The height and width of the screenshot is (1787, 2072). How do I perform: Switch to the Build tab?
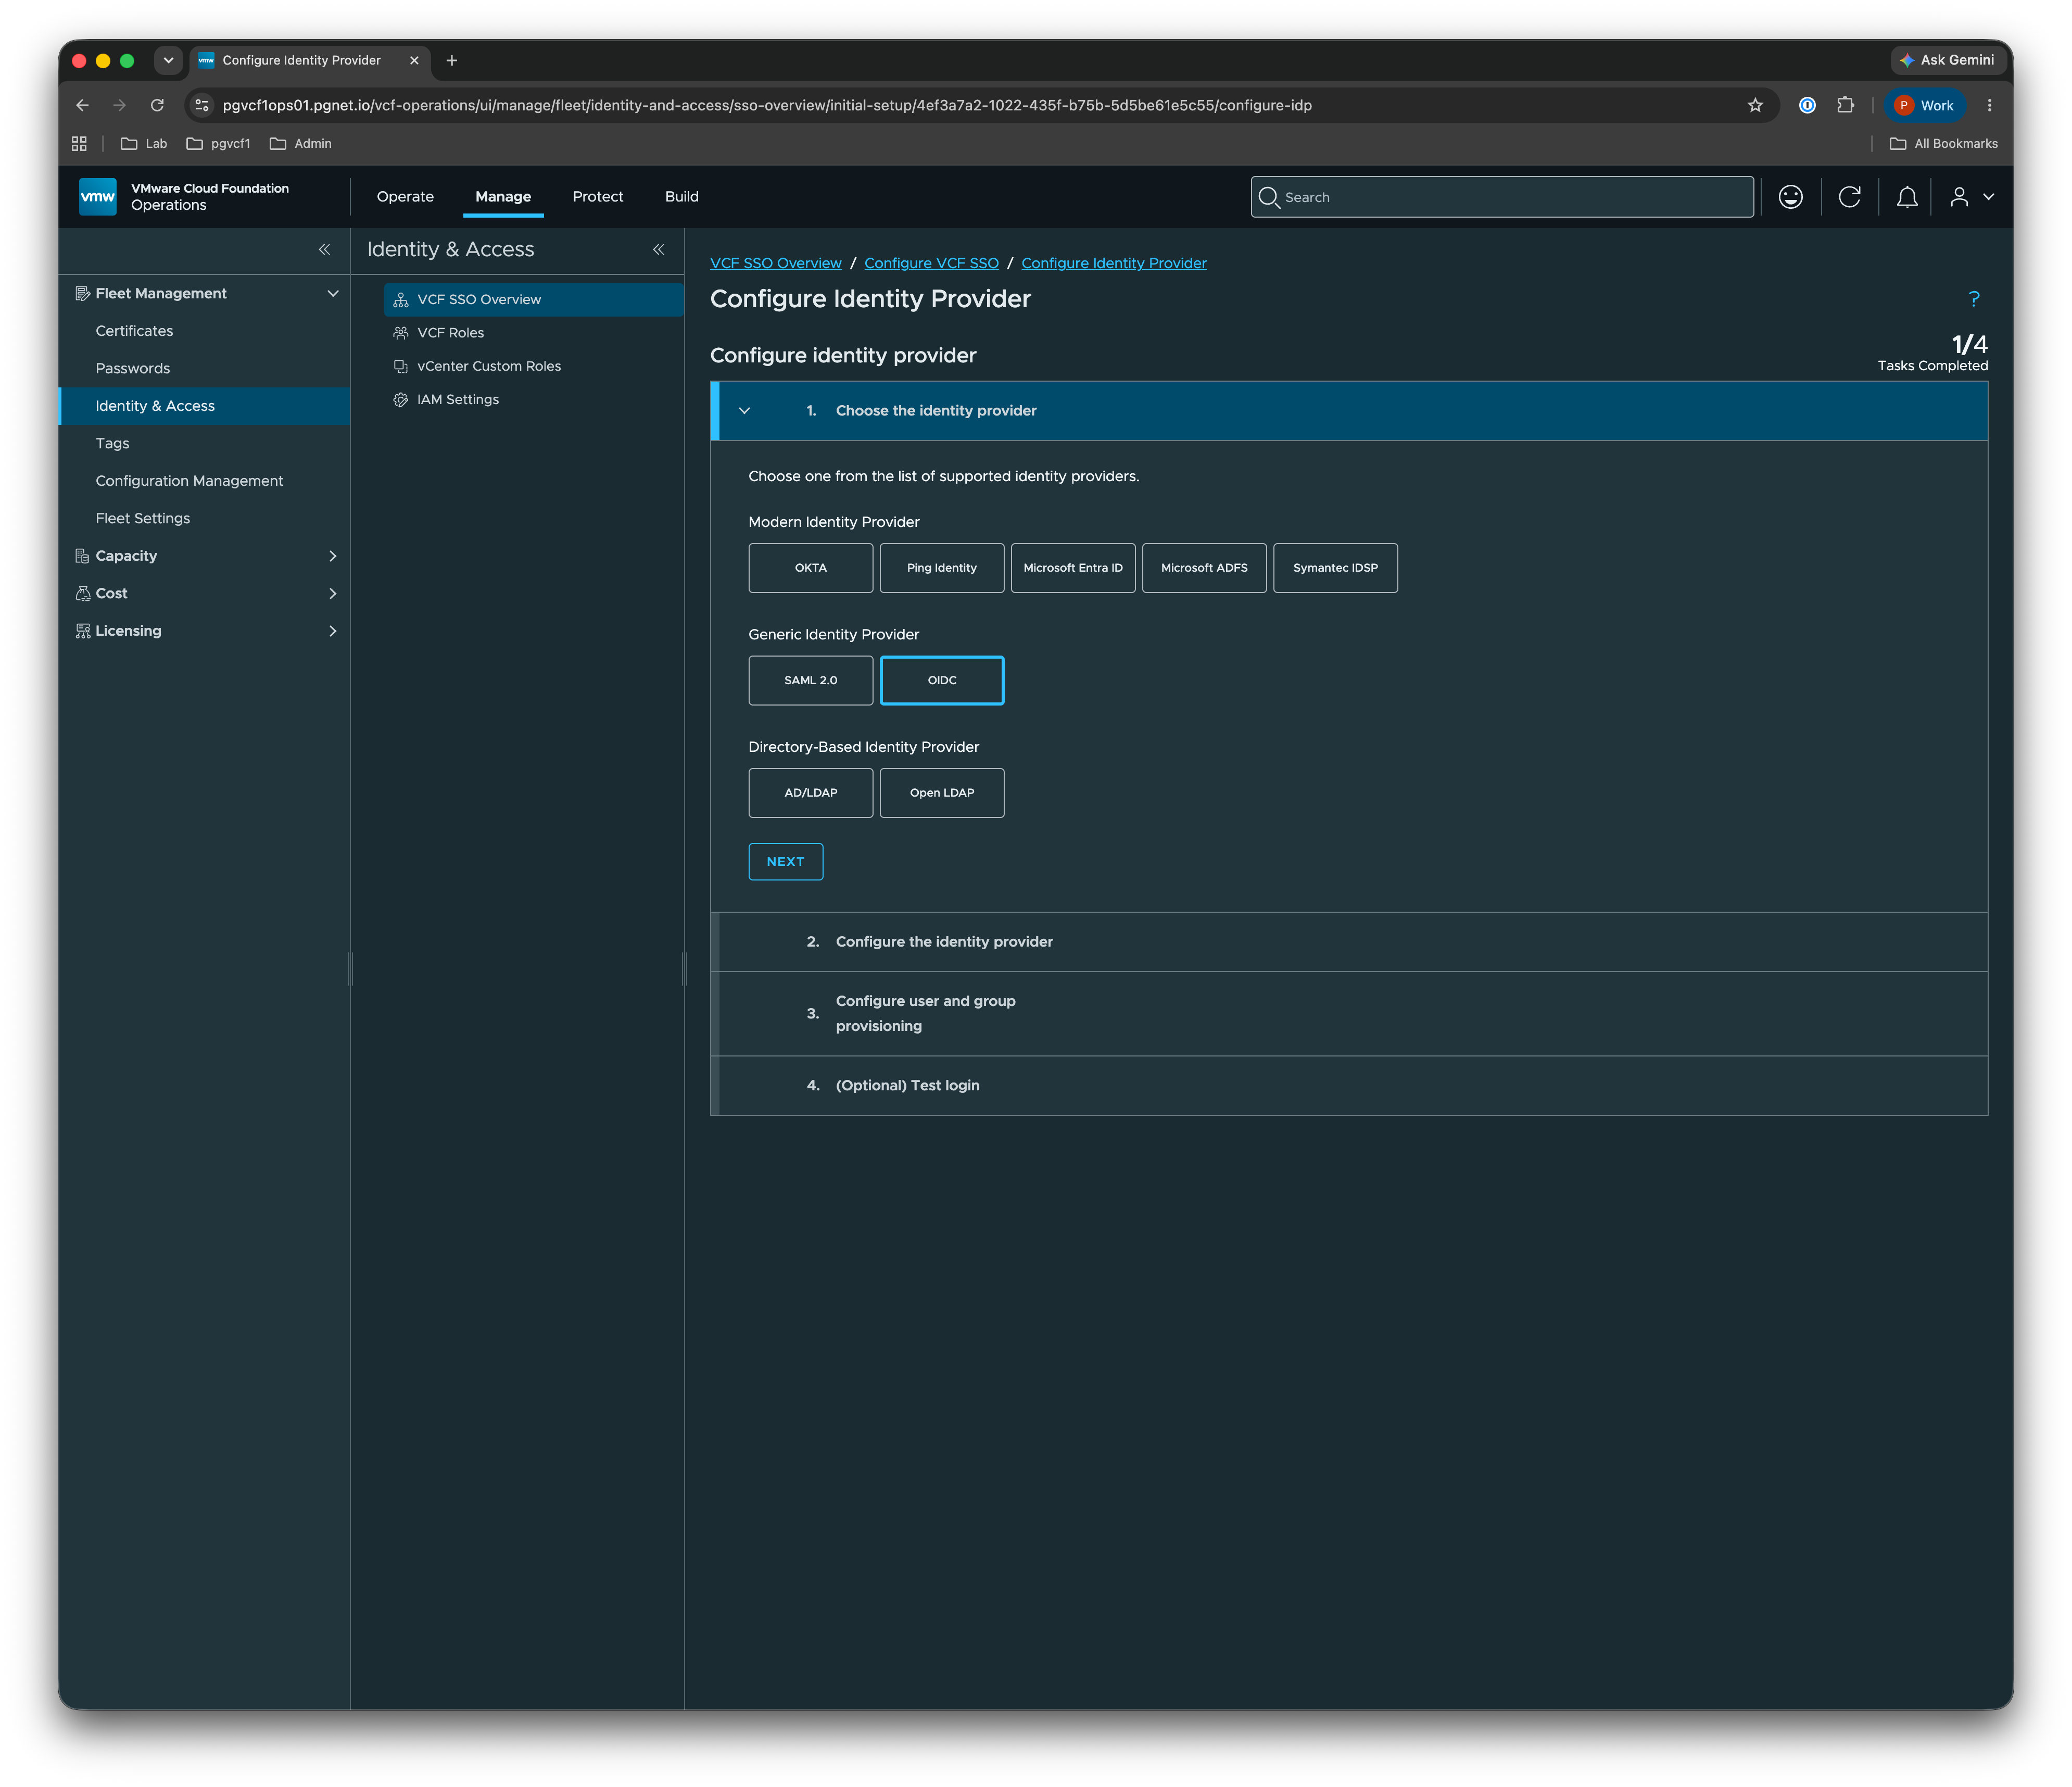tap(681, 197)
